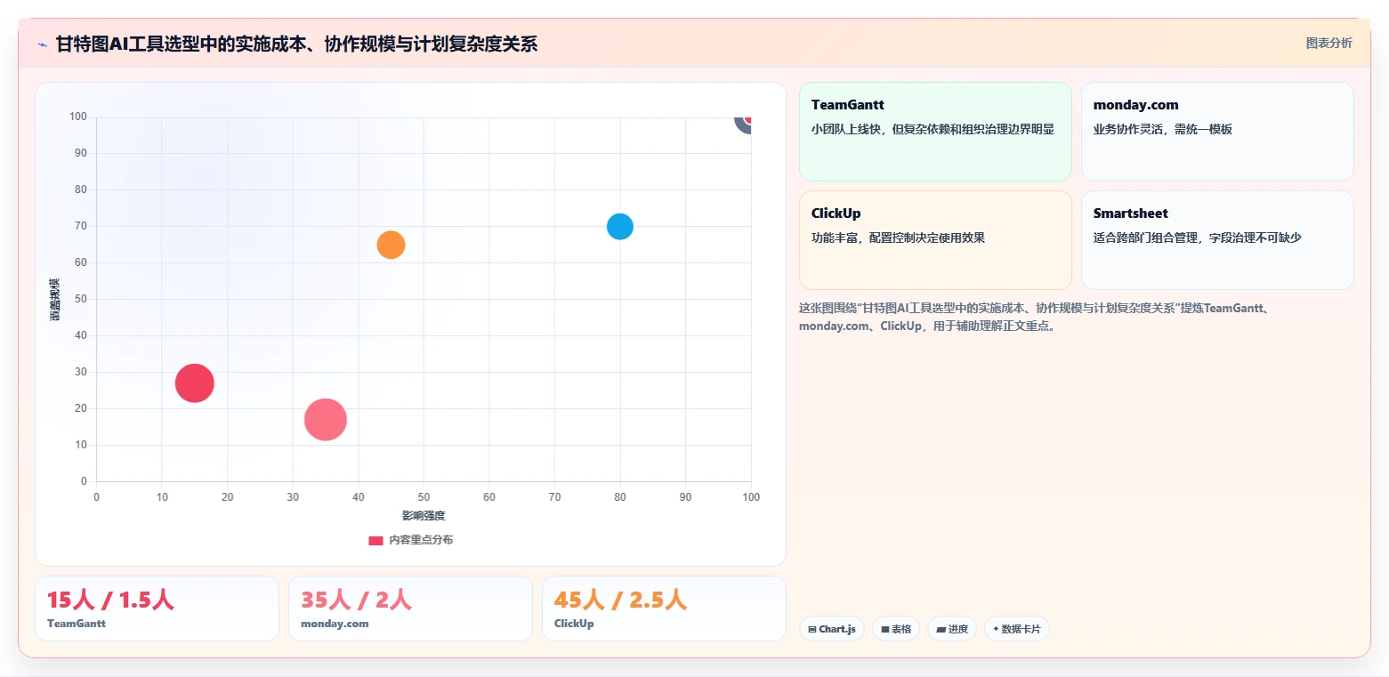Click the Chart.js tag chip
Image resolution: width=1389 pixels, height=677 pixels.
[832, 629]
